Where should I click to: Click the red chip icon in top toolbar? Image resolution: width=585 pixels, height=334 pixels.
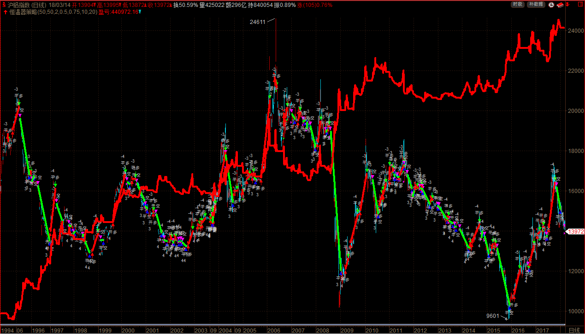[560, 4]
